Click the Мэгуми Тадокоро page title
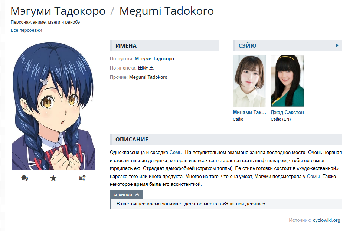Viewport: 353px width, 231px height. pos(58,11)
